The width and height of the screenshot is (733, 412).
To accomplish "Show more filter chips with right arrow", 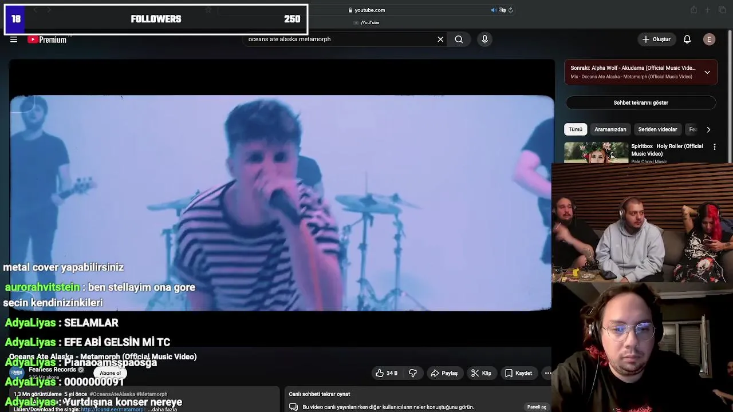I will (708, 129).
